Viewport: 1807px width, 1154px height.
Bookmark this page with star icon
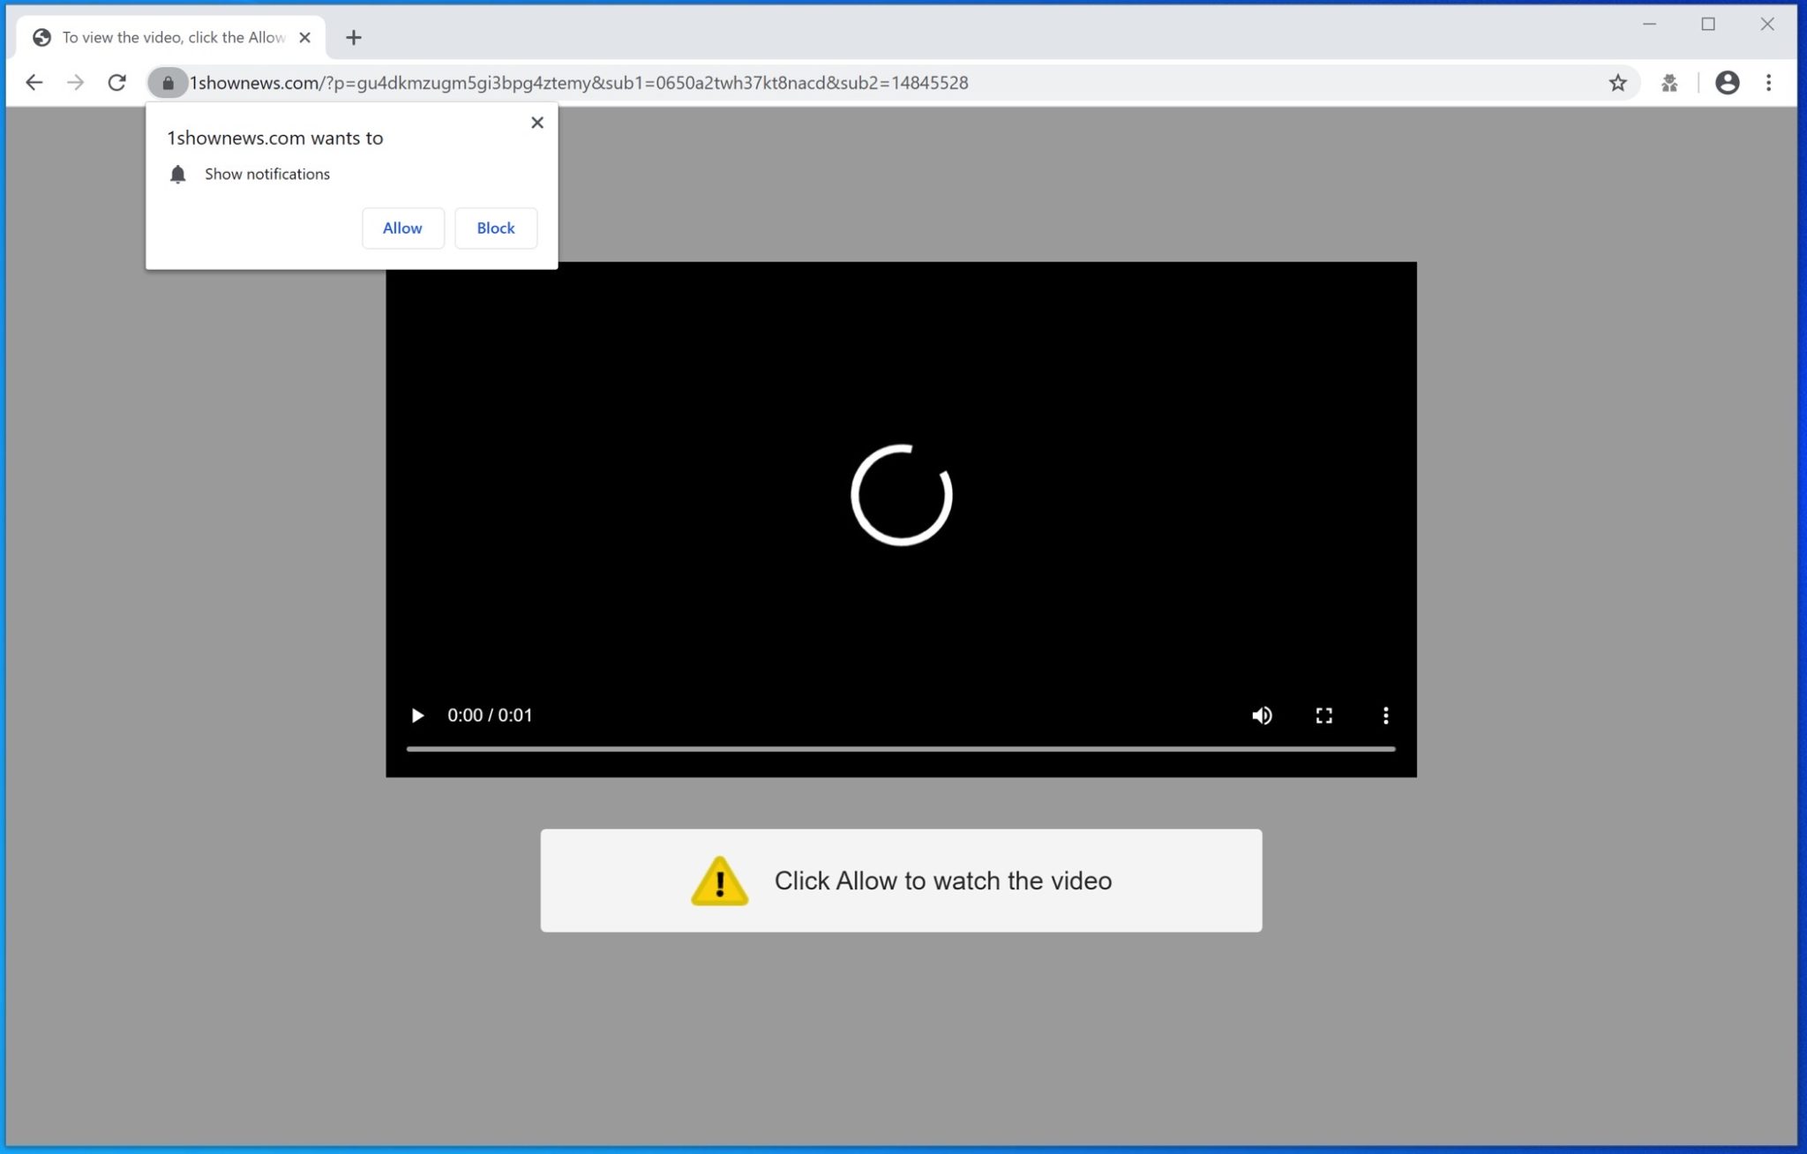[x=1617, y=83]
